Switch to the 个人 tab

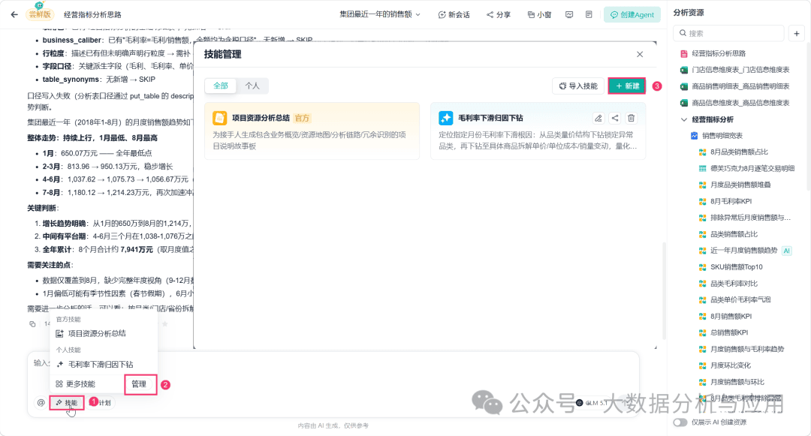[x=252, y=86]
